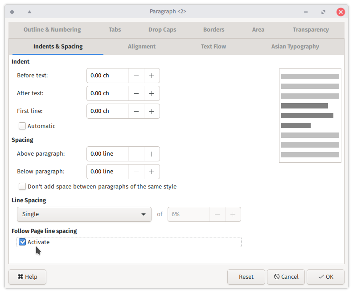Go to Outline & Numbering tab
353x293 pixels.
tap(52, 30)
